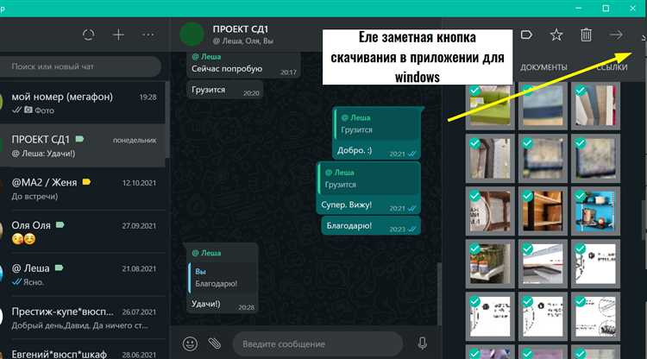The height and width of the screenshot is (359, 647).
Task: Click the paperclip attachment icon
Action: tap(215, 343)
